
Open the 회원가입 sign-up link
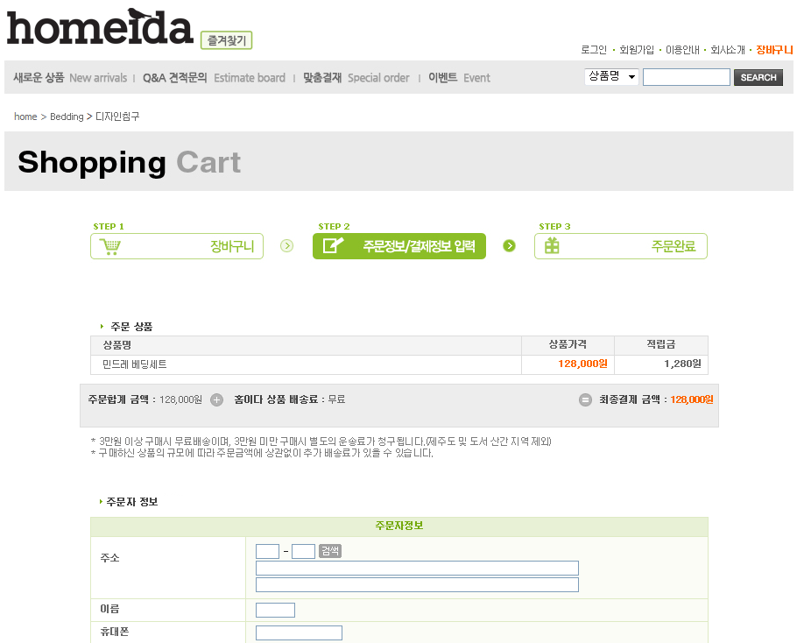pos(637,50)
